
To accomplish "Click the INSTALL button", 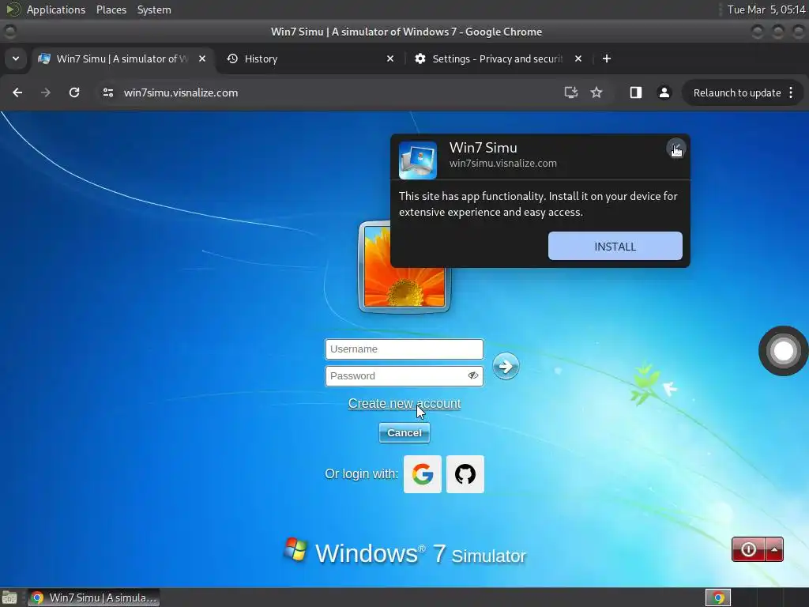I will (x=615, y=247).
